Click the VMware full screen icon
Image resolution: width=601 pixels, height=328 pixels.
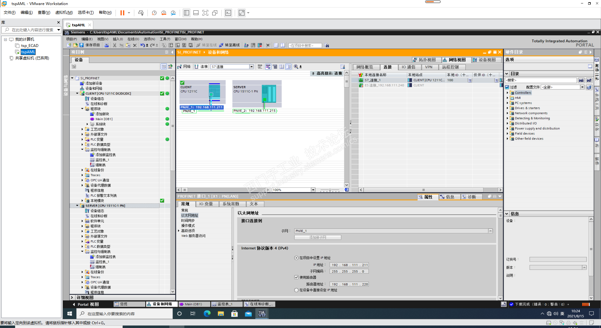pyautogui.click(x=205, y=13)
